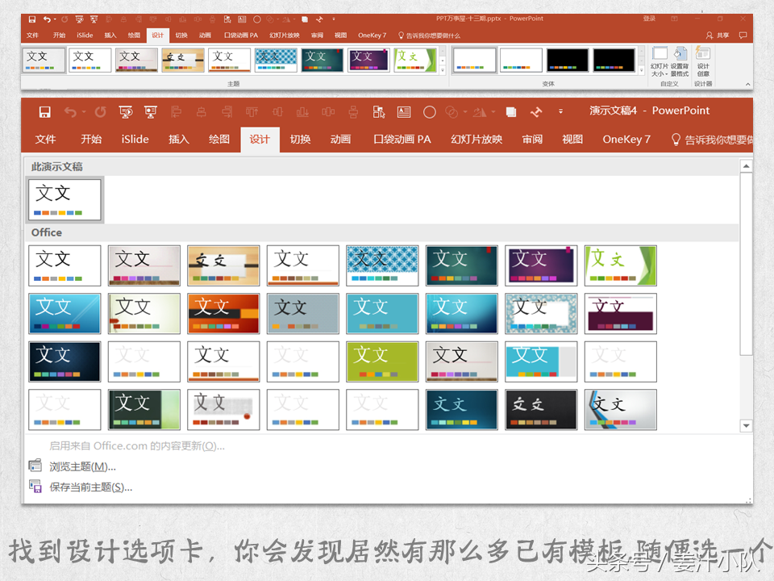Select the text box icon in 演示文稿4 toolbar

[404, 112]
